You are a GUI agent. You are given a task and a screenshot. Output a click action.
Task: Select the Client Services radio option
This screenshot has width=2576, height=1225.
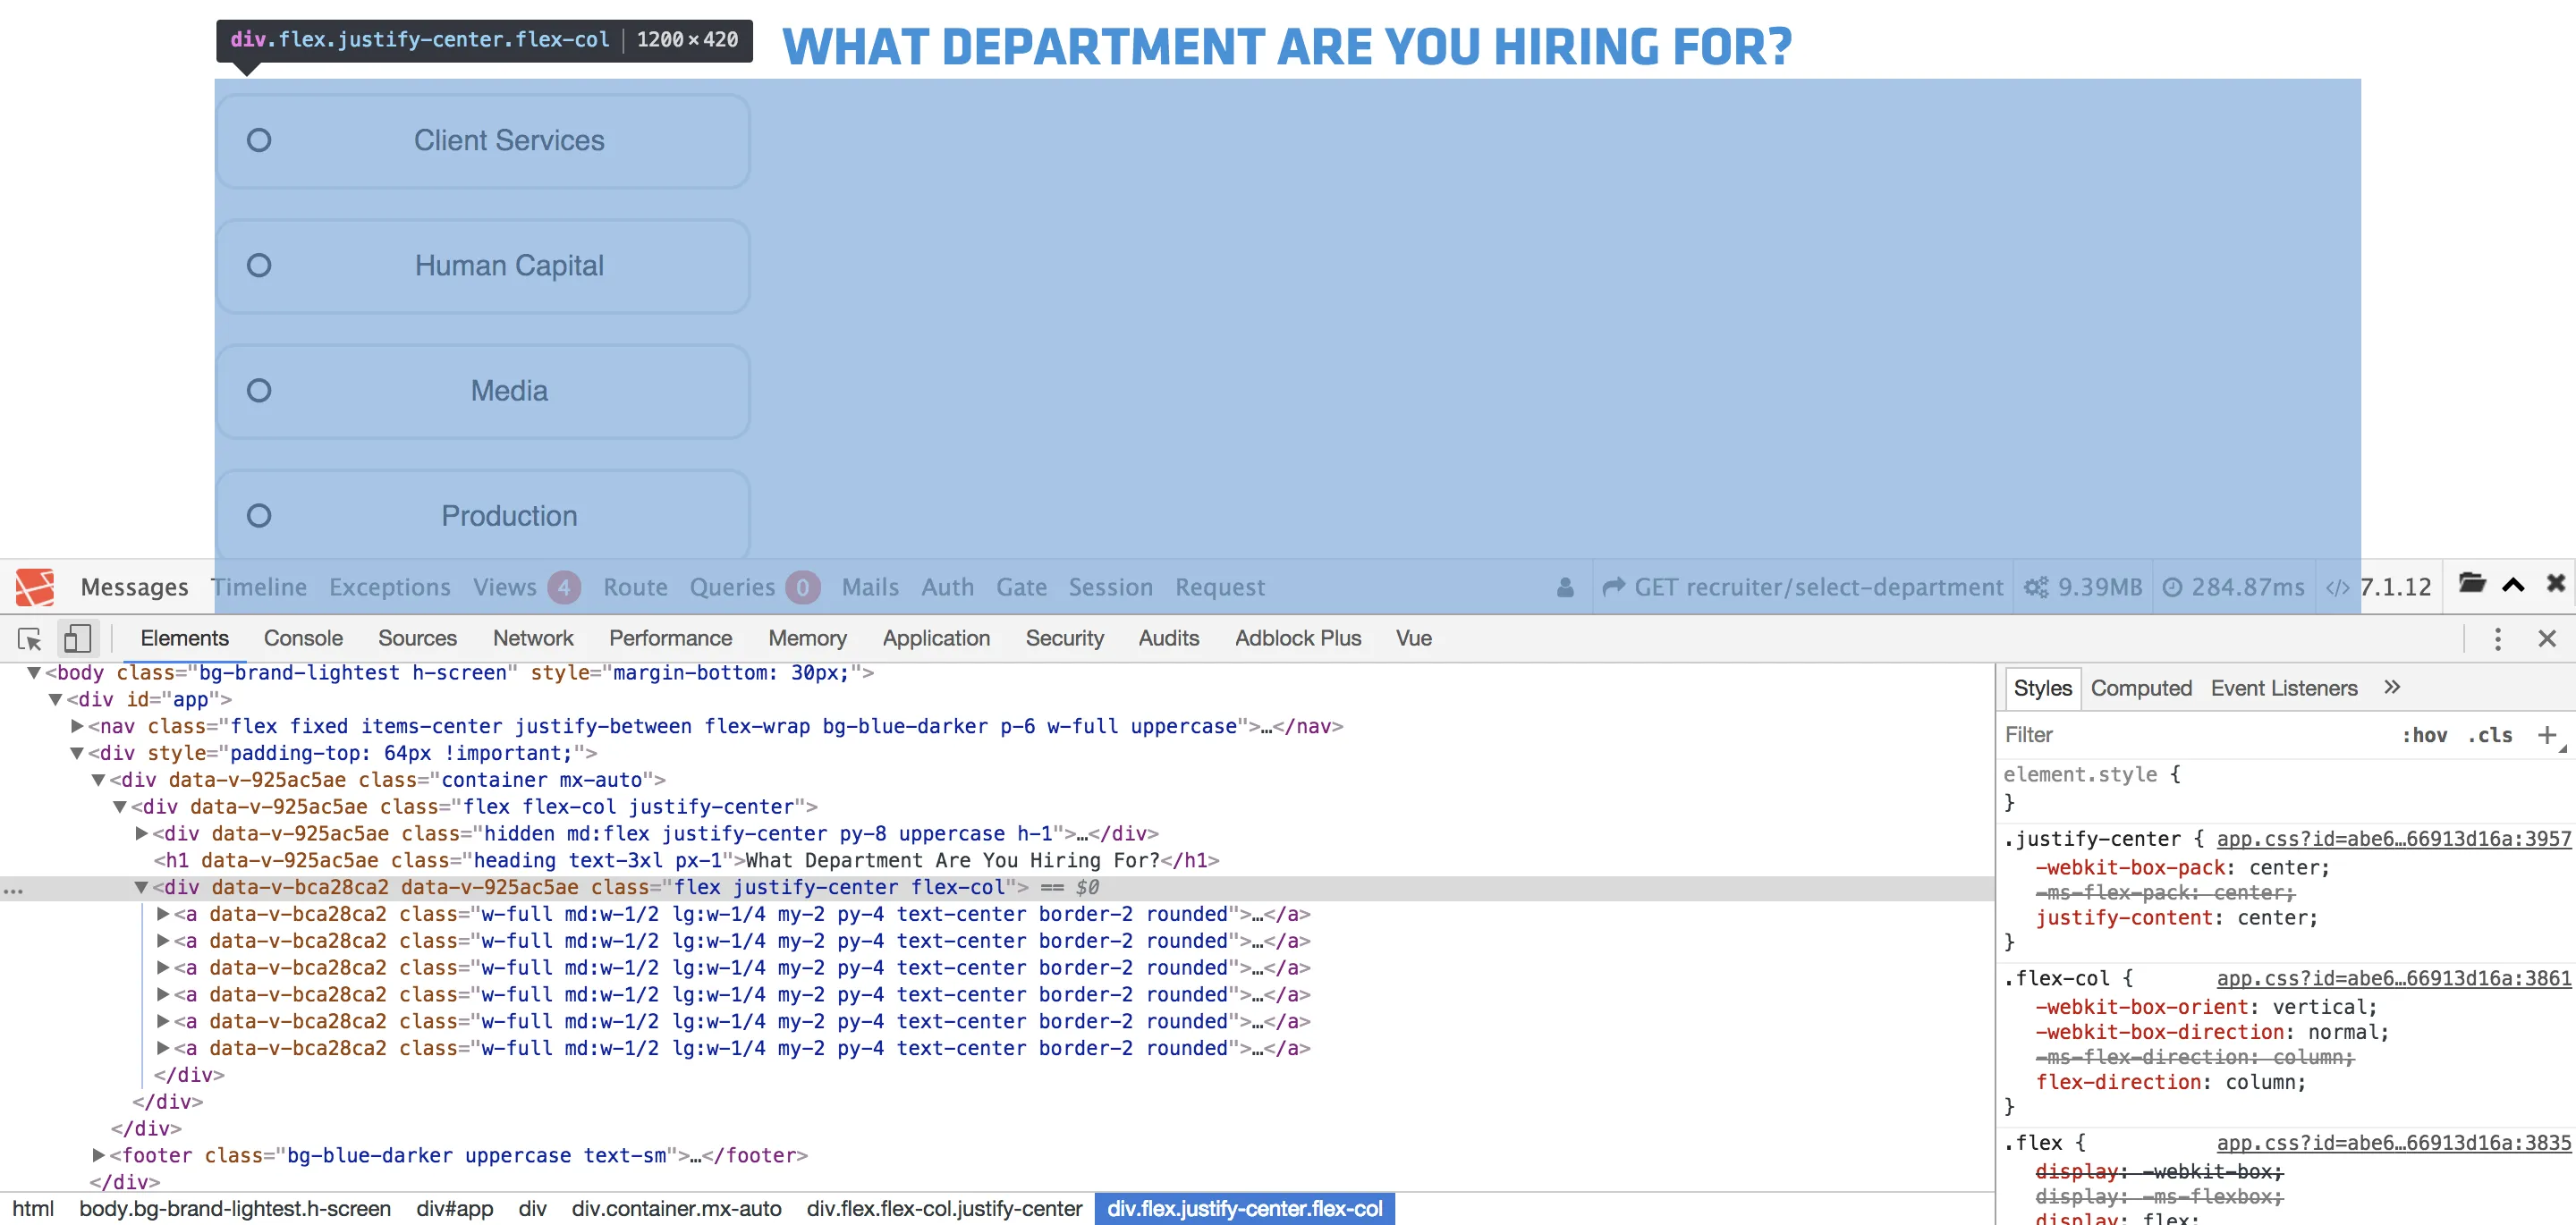[259, 140]
